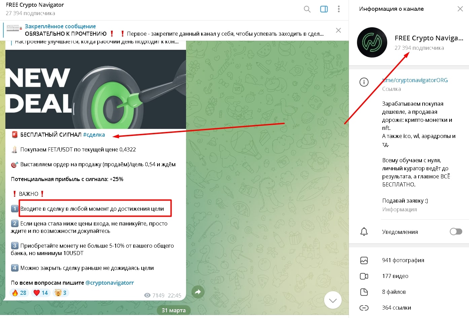
Task: Open the three-dot more options menu
Action: (x=338, y=9)
